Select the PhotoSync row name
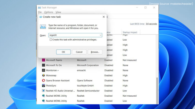 tap(51, 86)
